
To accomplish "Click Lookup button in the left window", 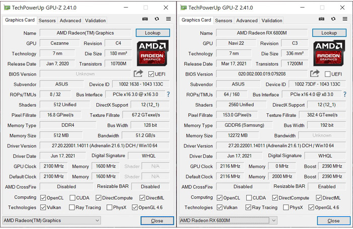I will click(153, 33).
